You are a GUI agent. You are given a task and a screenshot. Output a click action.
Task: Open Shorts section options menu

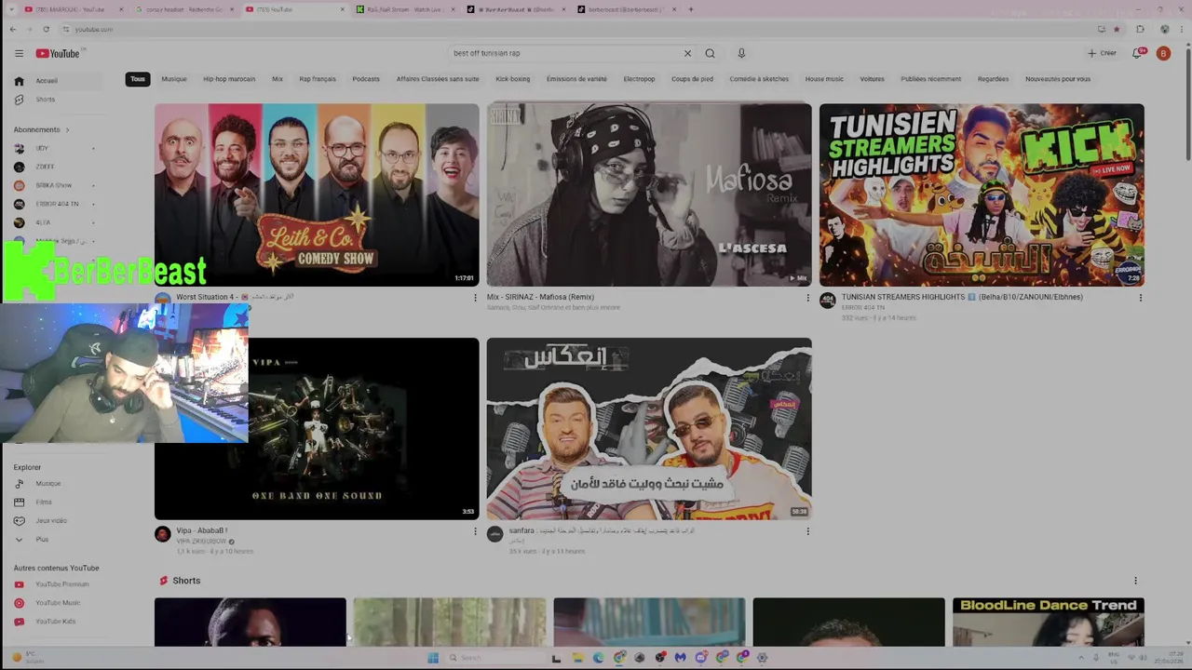click(1135, 581)
